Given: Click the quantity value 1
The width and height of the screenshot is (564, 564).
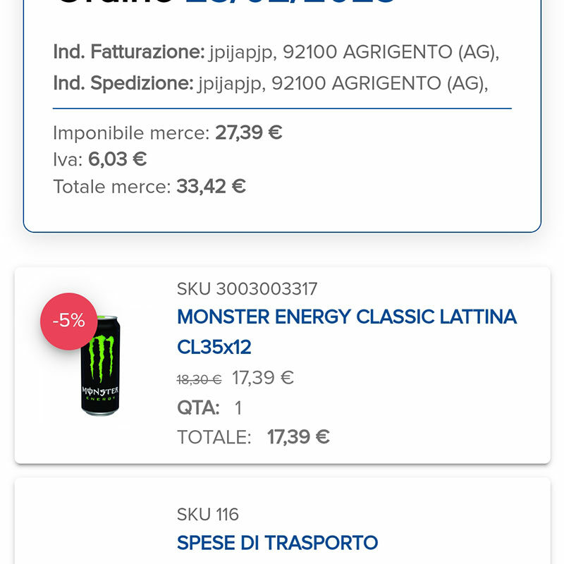Looking at the screenshot, I should pyautogui.click(x=238, y=407).
